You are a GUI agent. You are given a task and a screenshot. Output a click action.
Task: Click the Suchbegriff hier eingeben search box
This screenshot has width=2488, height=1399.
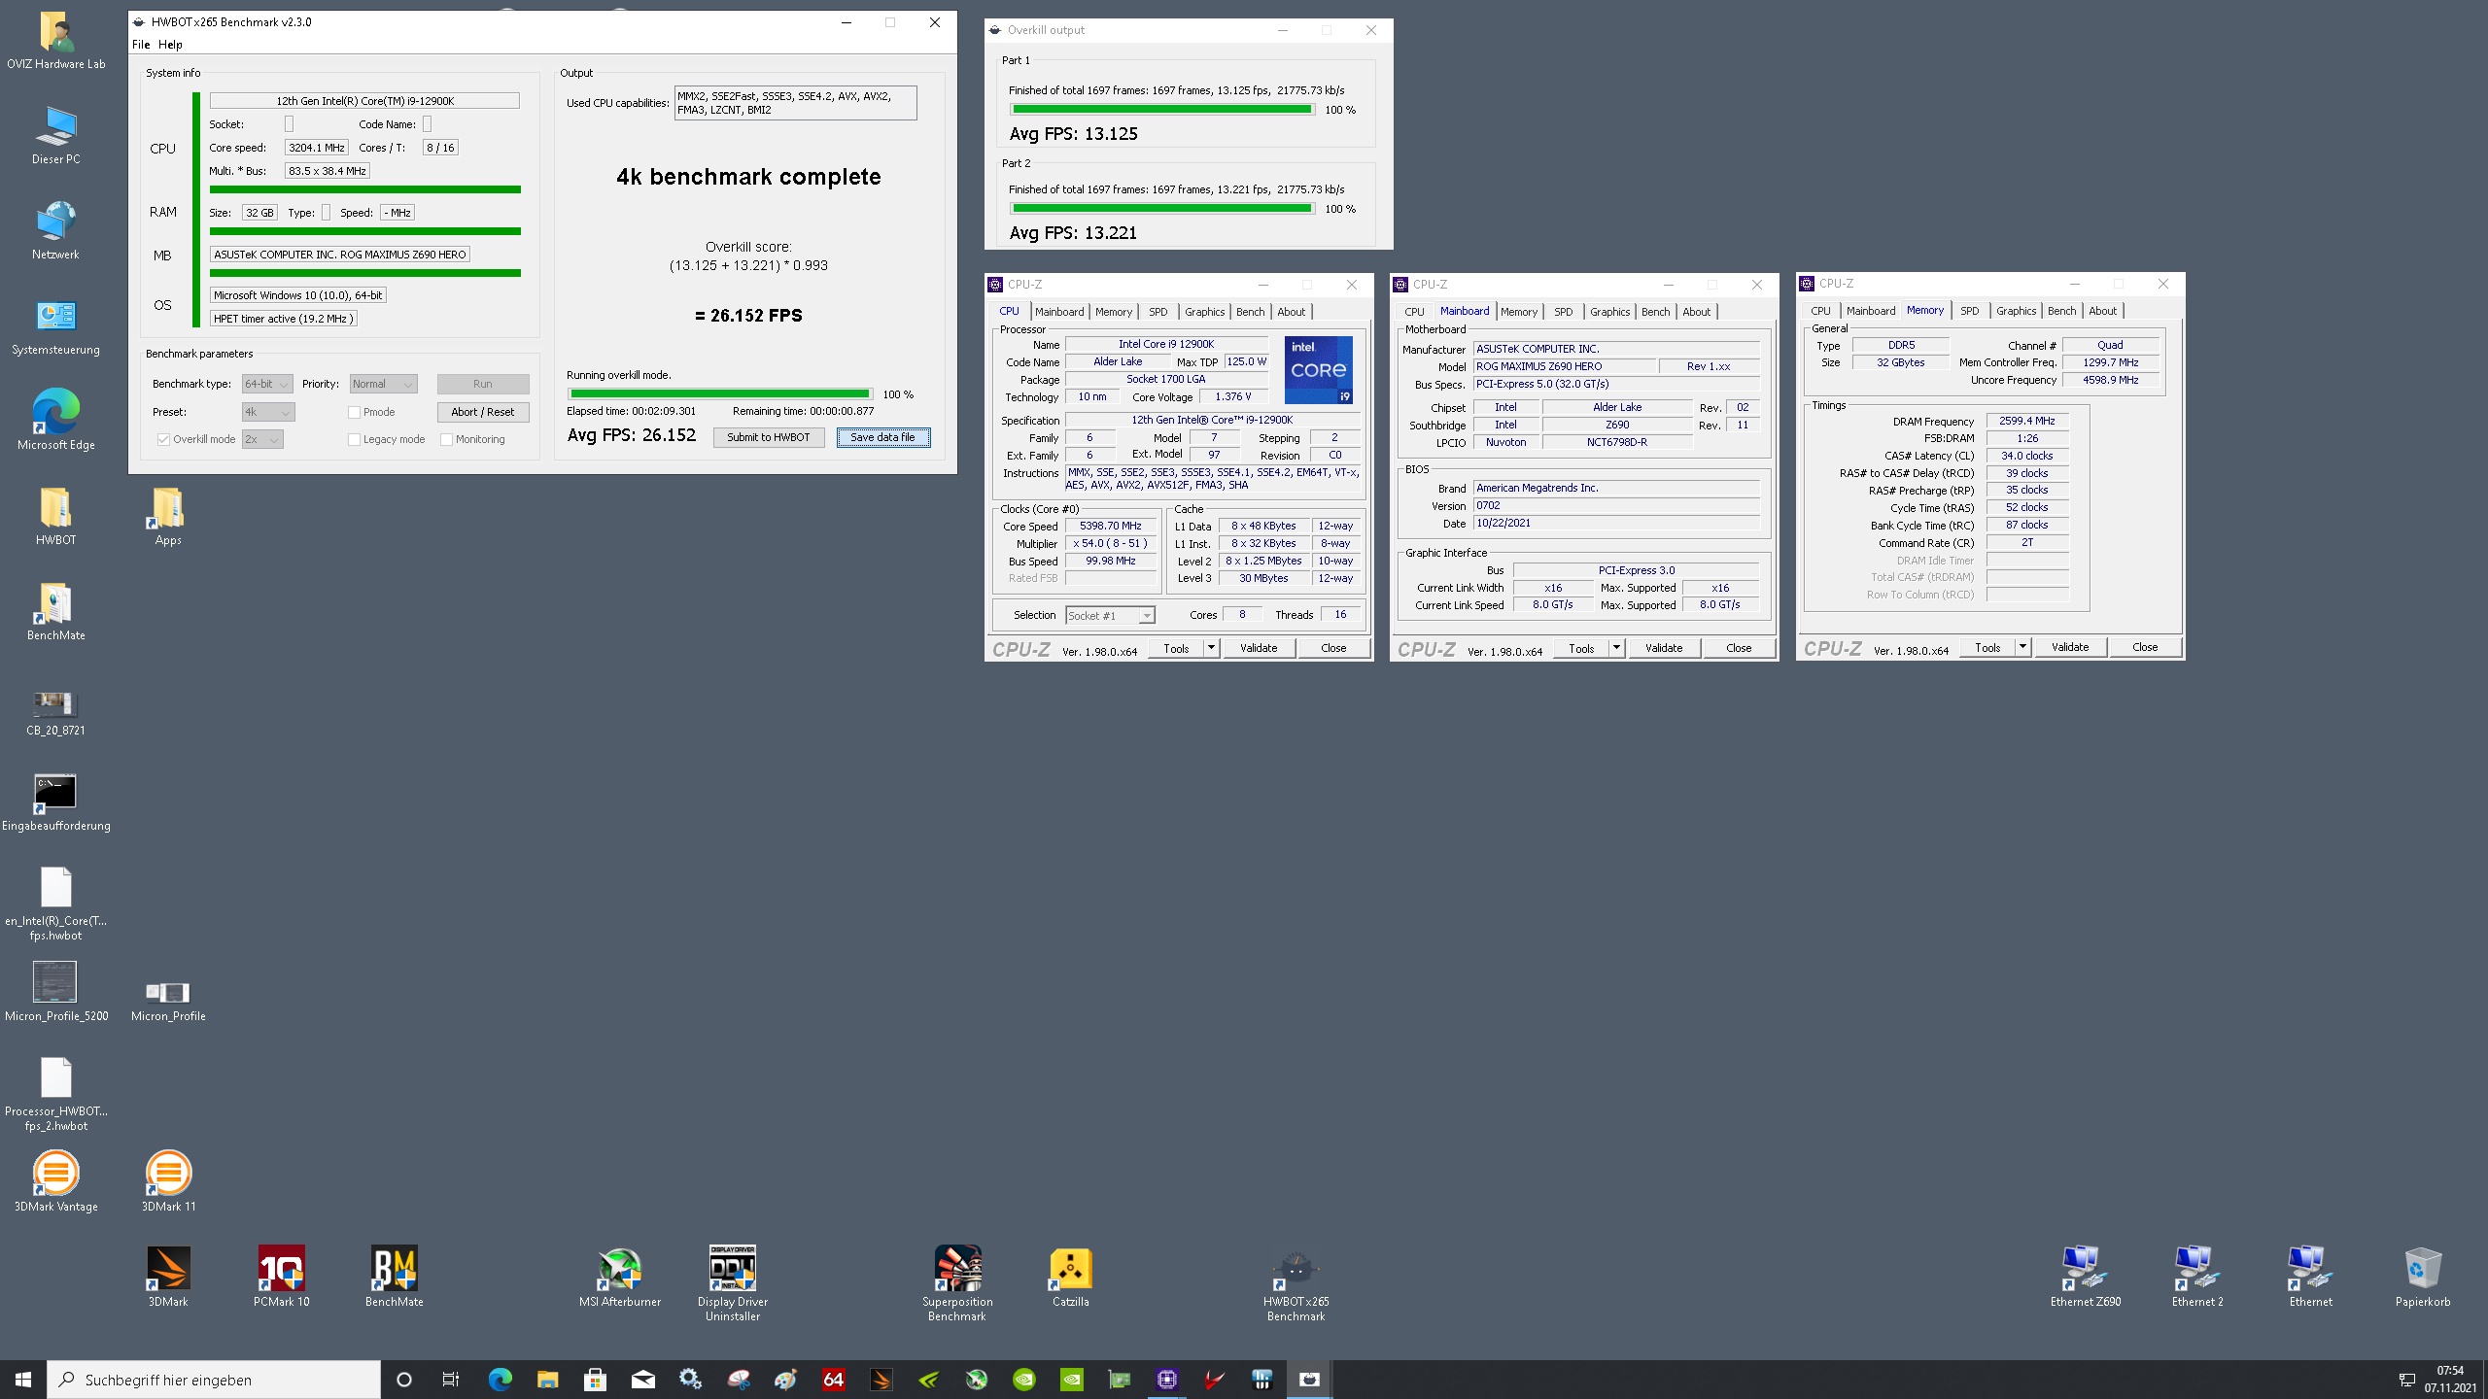(x=214, y=1380)
